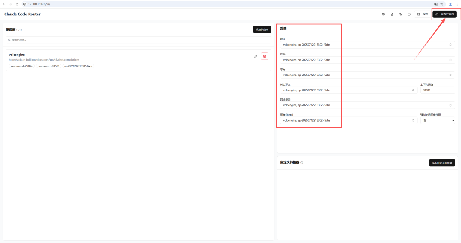Click the 保存并重启 save and restart button
Viewport: 461px width, 243px height.
[444, 14]
